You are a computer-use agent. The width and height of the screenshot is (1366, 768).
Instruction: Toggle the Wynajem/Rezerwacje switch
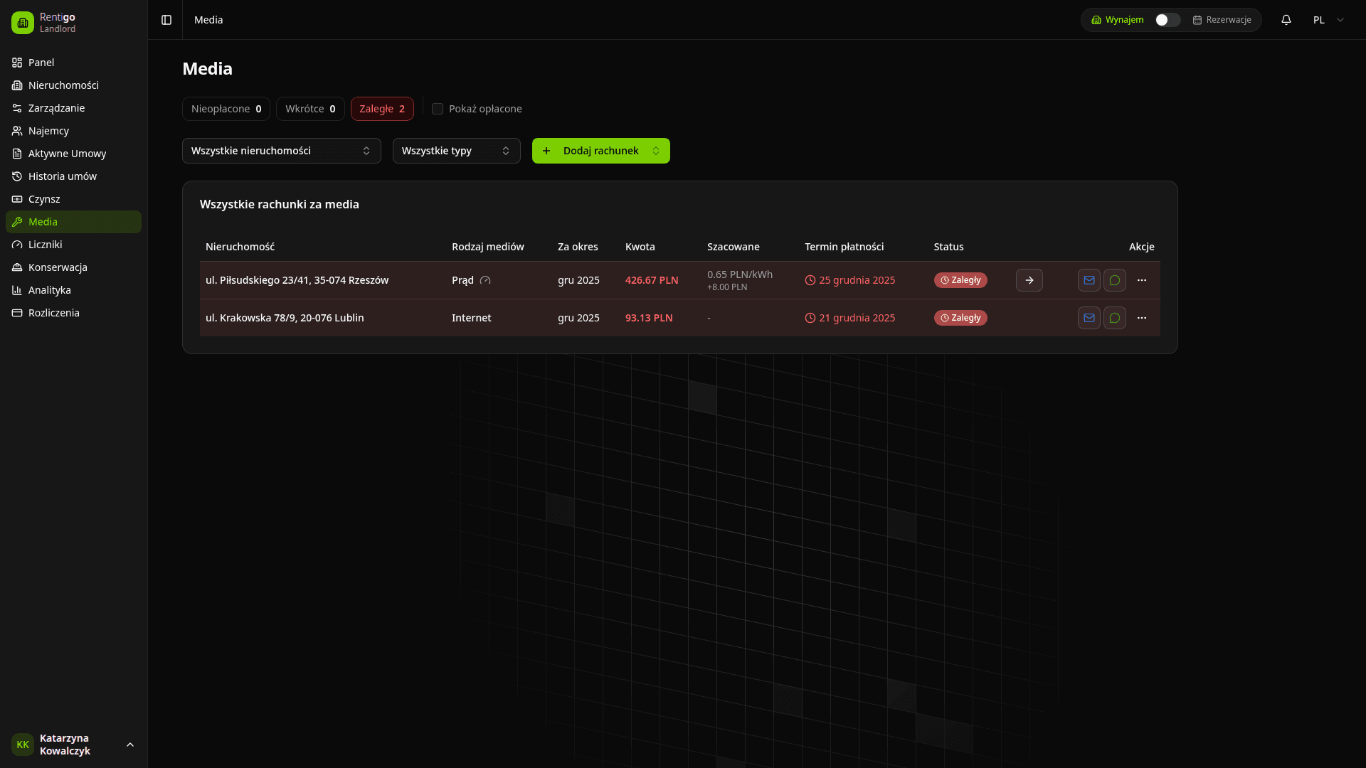point(1167,20)
